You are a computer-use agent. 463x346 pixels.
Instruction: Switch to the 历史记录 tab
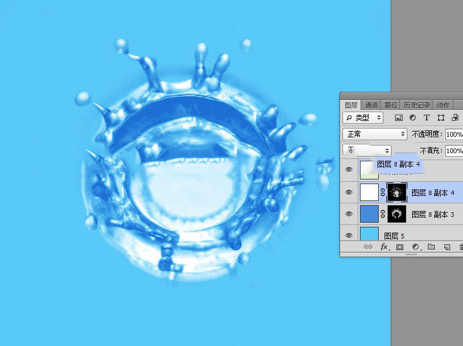click(x=417, y=105)
